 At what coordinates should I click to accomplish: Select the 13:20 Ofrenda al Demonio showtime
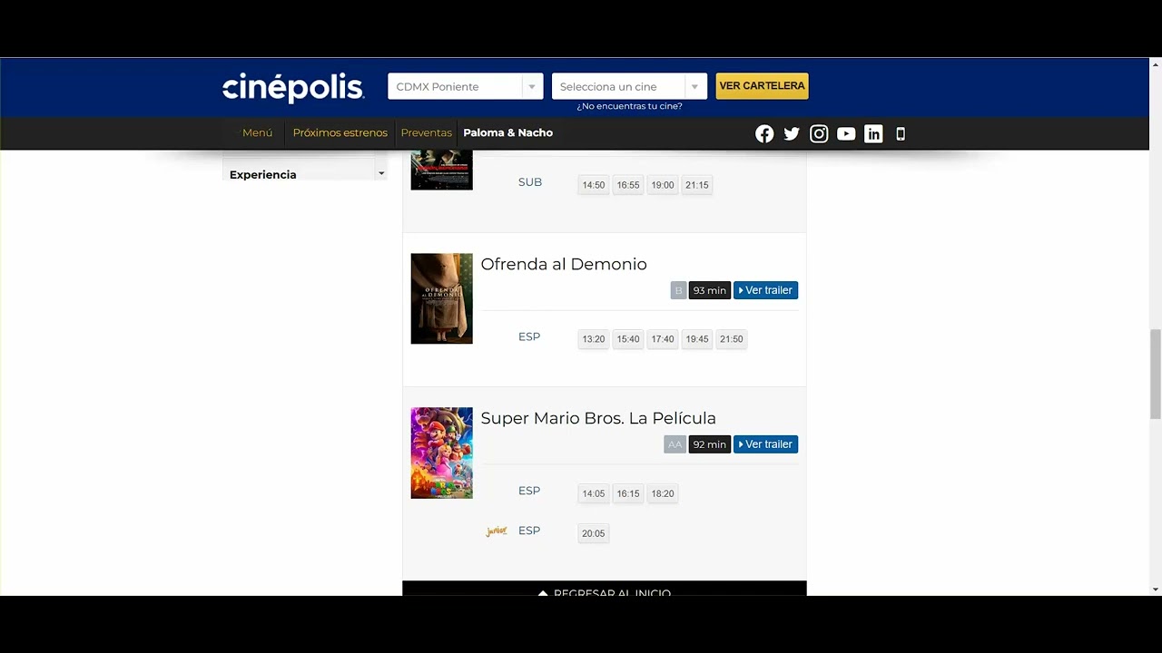point(594,339)
